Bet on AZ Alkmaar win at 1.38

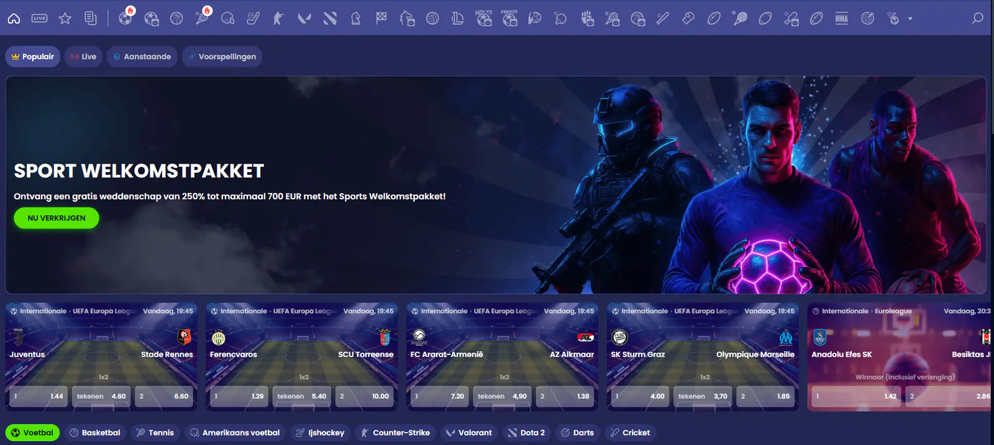point(565,396)
